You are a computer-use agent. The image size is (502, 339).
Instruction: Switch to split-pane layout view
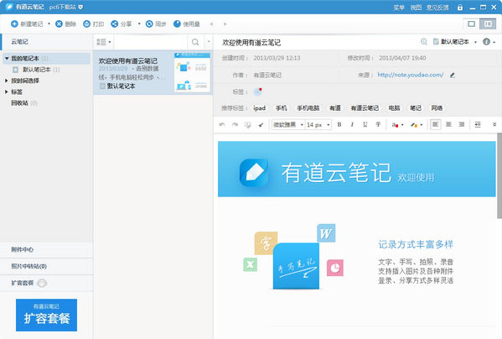click(488, 24)
